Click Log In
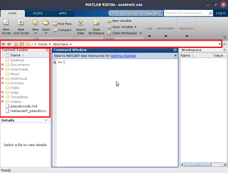The height and width of the screenshot is (173, 228). (221, 13)
